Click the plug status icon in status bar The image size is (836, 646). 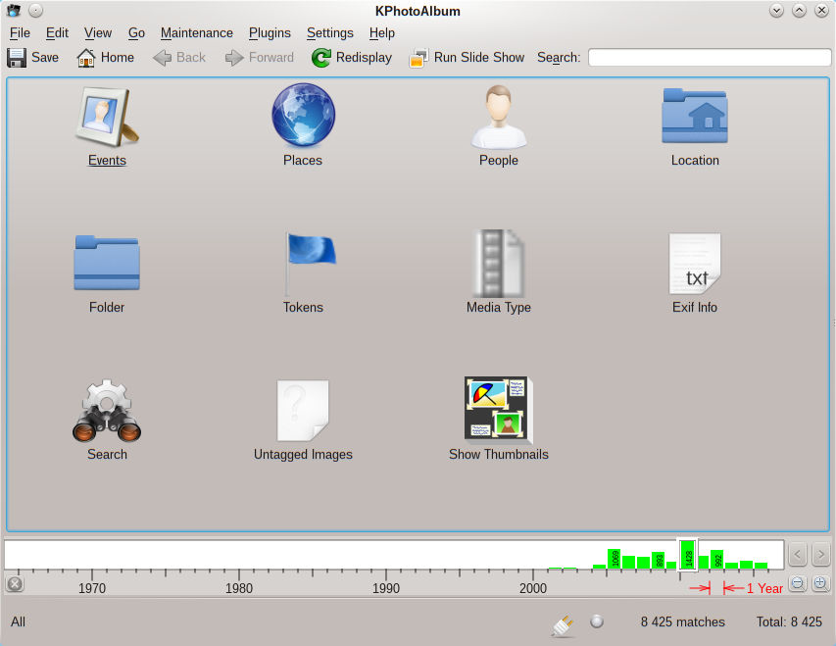click(x=563, y=624)
